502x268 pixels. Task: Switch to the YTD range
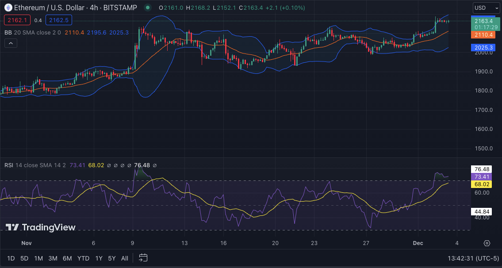coord(83,258)
